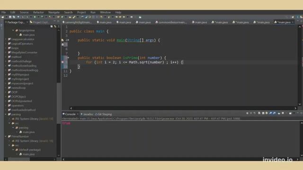The height and width of the screenshot is (170, 303).
Task: Click the New Java Package icon
Action: click(x=58, y=17)
